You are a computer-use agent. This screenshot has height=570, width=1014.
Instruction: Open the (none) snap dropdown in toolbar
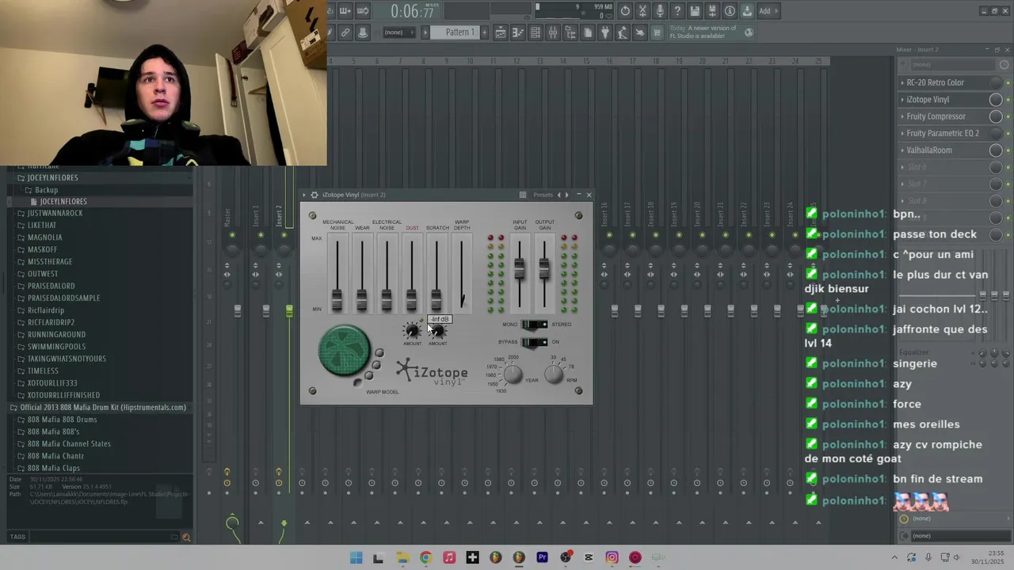click(400, 32)
